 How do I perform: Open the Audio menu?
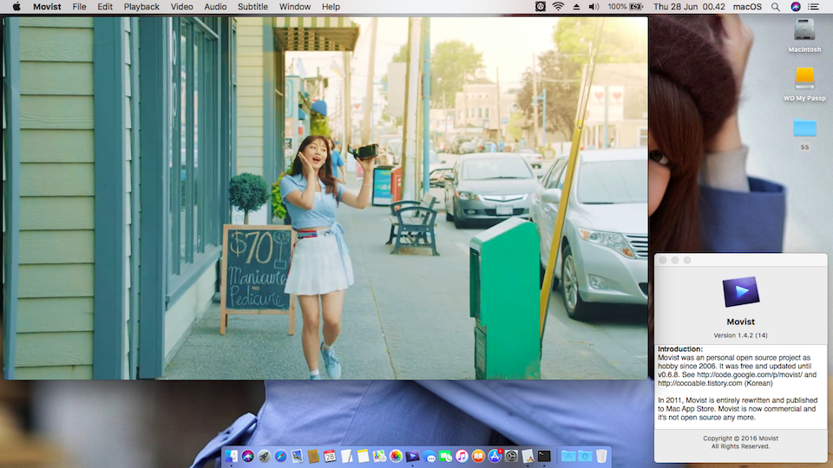point(215,7)
